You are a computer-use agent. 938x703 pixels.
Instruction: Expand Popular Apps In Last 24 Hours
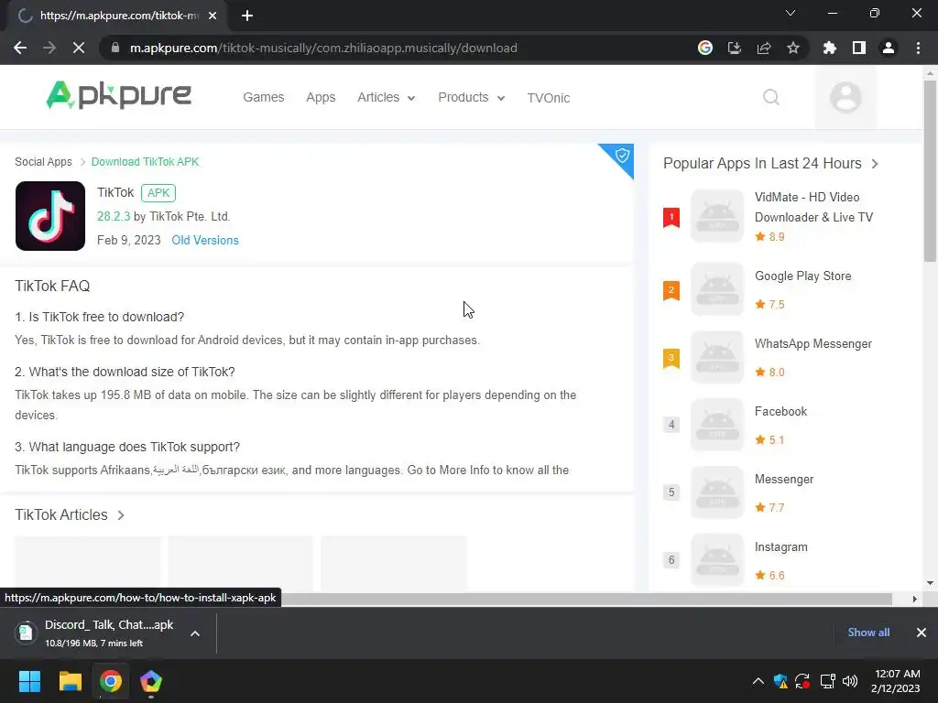[x=875, y=164]
